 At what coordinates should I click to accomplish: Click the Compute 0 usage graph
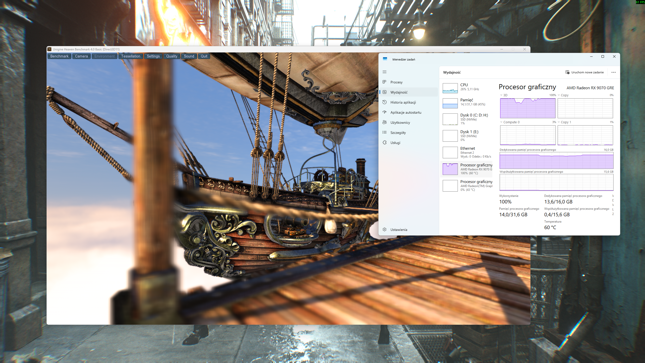pyautogui.click(x=528, y=135)
